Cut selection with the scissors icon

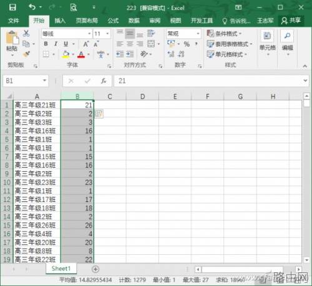[x=26, y=33]
